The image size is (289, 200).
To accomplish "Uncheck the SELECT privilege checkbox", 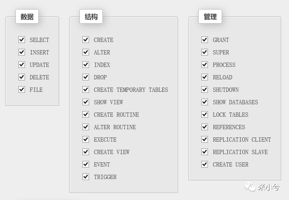I will pyautogui.click(x=22, y=40).
